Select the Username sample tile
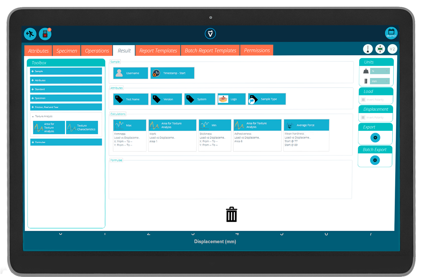This screenshot has width=423, height=277. click(131, 73)
